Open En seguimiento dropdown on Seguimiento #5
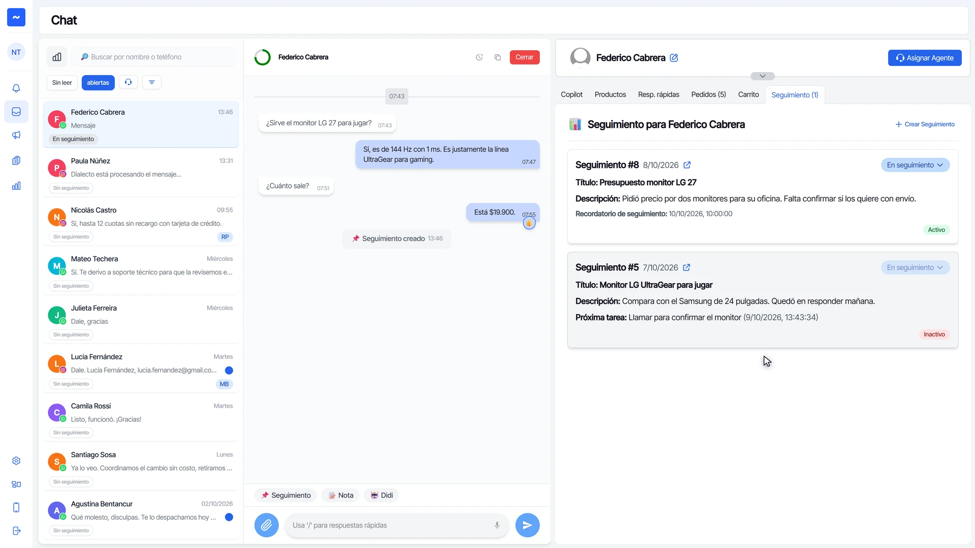This screenshot has height=548, width=975. 915,267
